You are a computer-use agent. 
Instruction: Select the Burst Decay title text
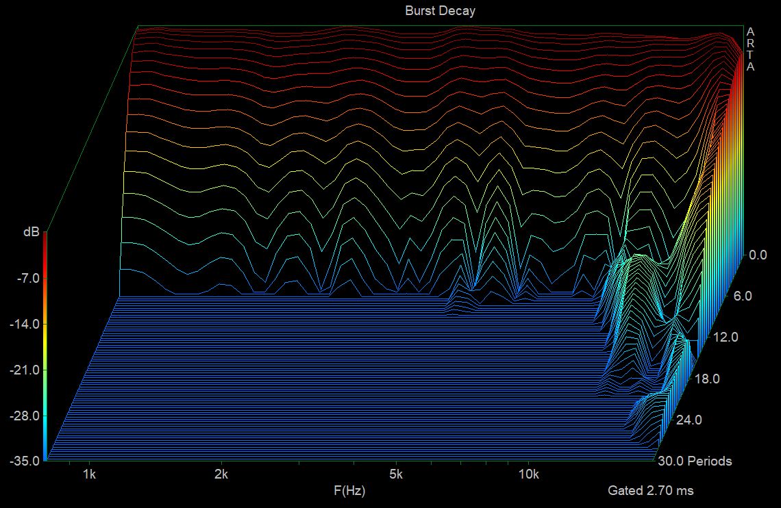point(441,10)
